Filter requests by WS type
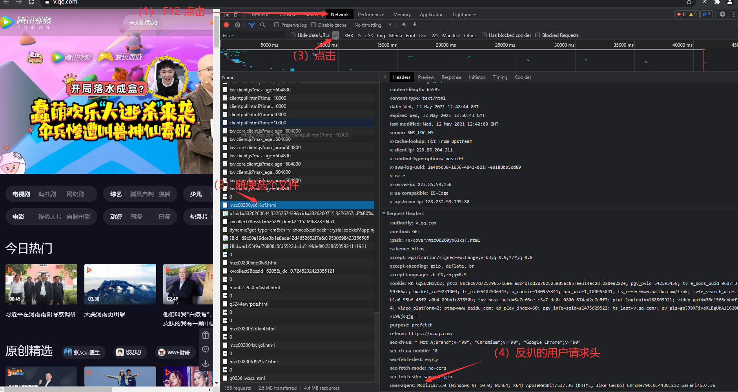The image size is (738, 392). point(435,35)
